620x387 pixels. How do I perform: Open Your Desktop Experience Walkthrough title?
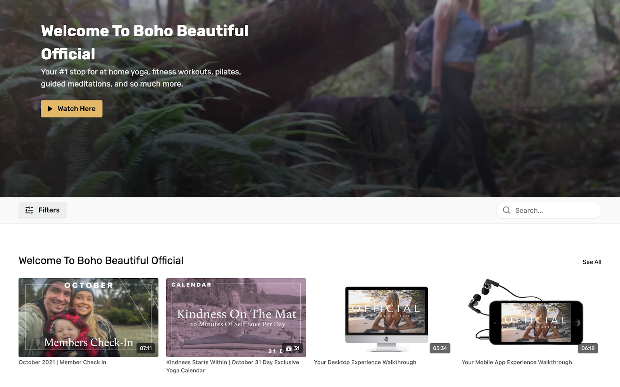[x=365, y=362]
